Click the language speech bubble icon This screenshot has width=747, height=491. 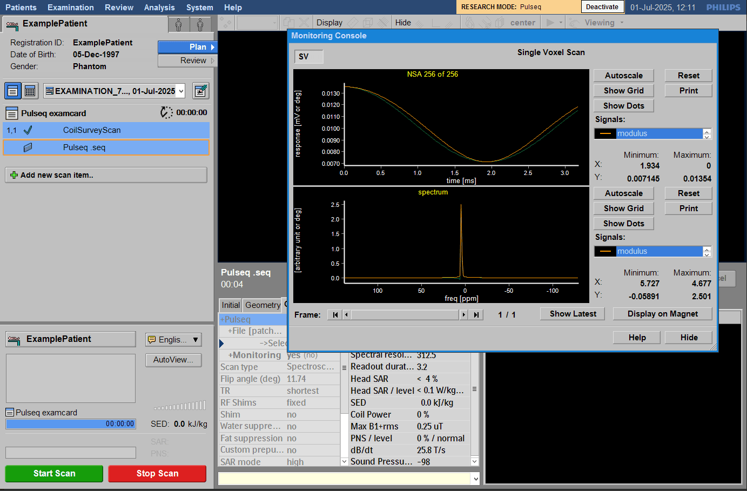pyautogui.click(x=152, y=340)
